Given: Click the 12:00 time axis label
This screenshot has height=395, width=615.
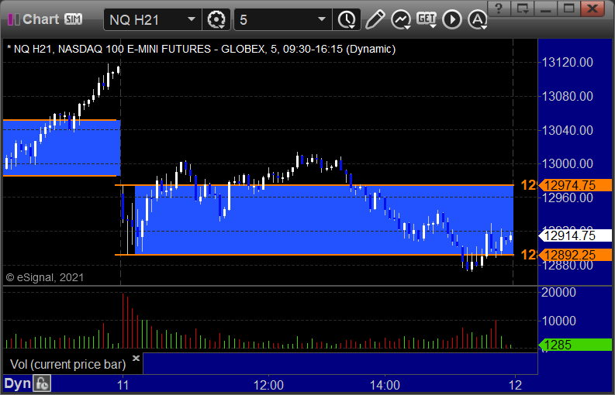Looking at the screenshot, I should coord(268,385).
